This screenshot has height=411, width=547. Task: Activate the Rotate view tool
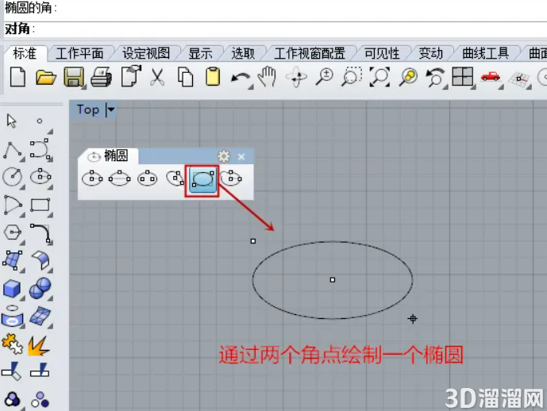296,77
